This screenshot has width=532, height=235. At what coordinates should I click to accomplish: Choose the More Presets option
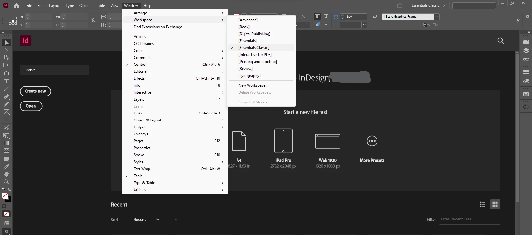tap(372, 149)
